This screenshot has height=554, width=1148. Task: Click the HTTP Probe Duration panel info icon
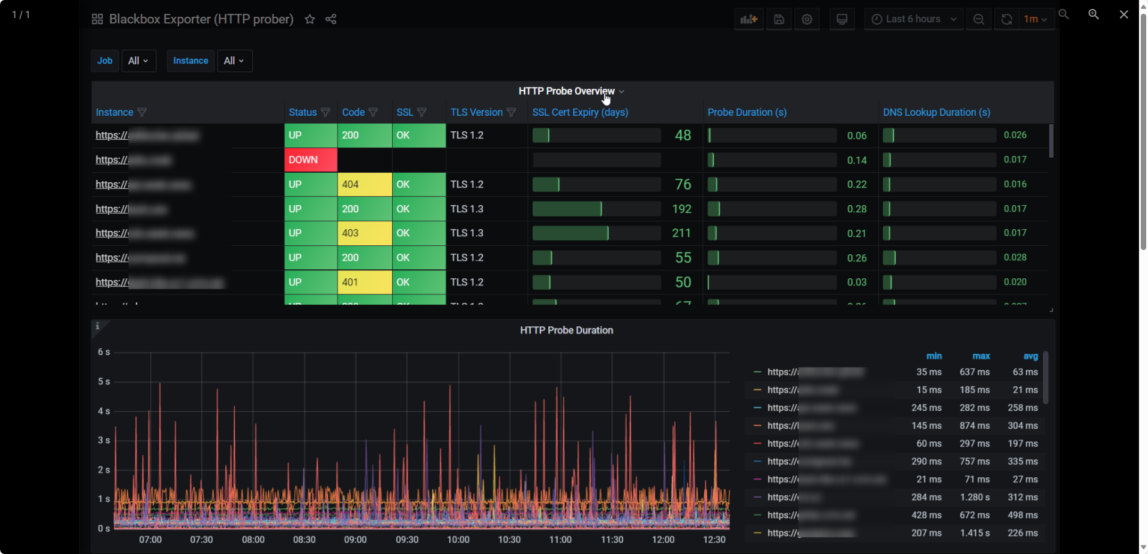(97, 326)
